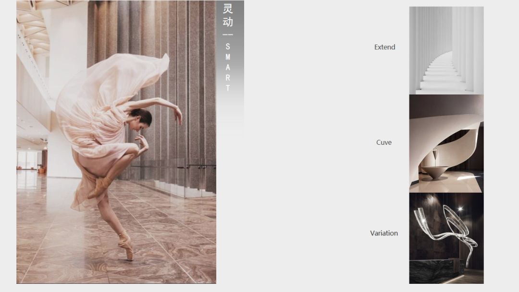
Task: Click the letter R in SMART
Action: [x=228, y=78]
